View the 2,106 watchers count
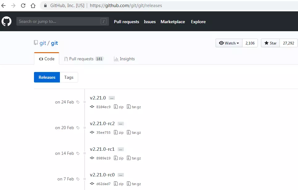Screen dimensions: 298x190 (250, 43)
